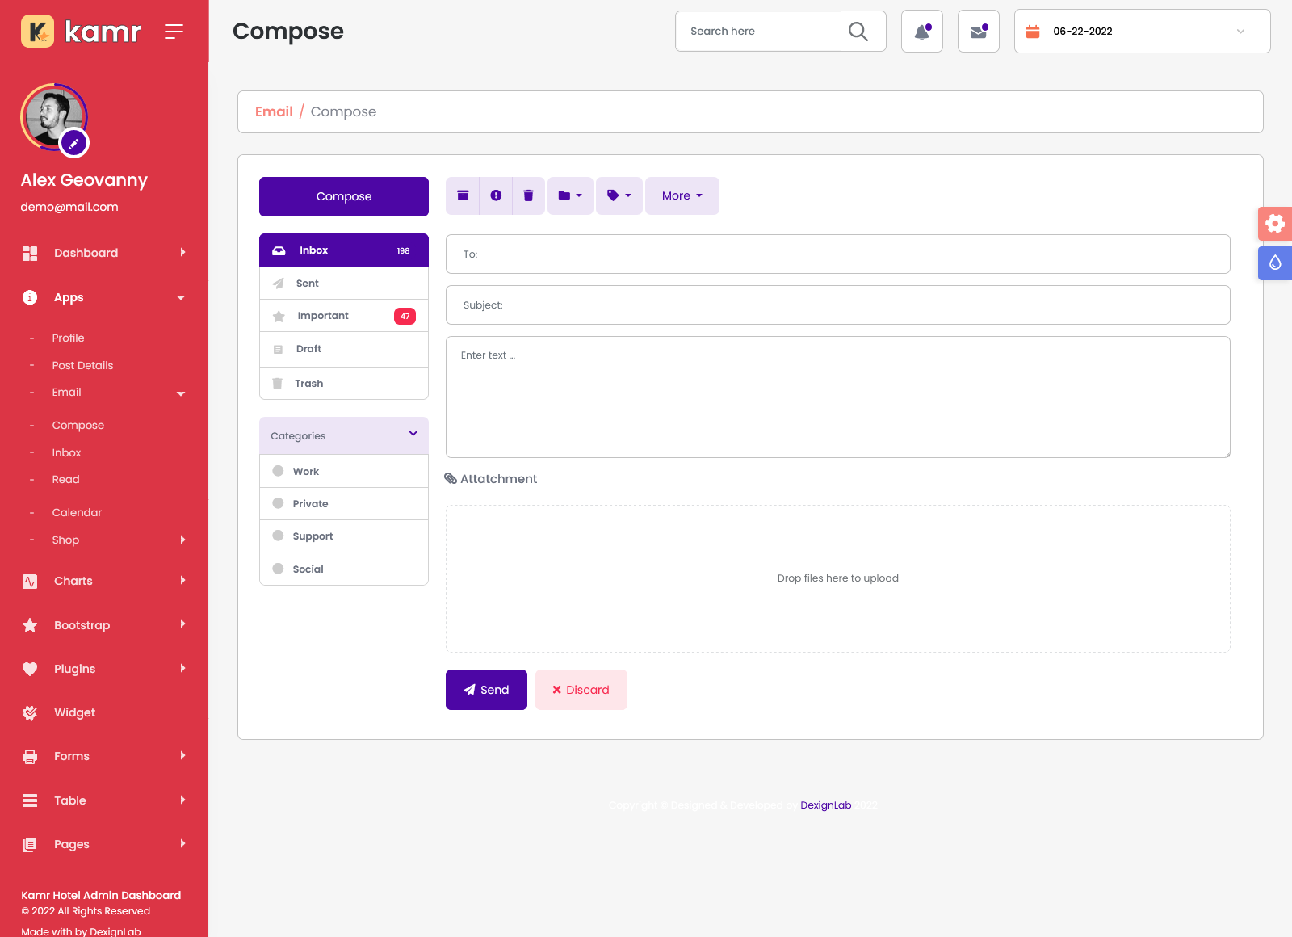Toggle the sidebar hamburger menu

point(174,32)
